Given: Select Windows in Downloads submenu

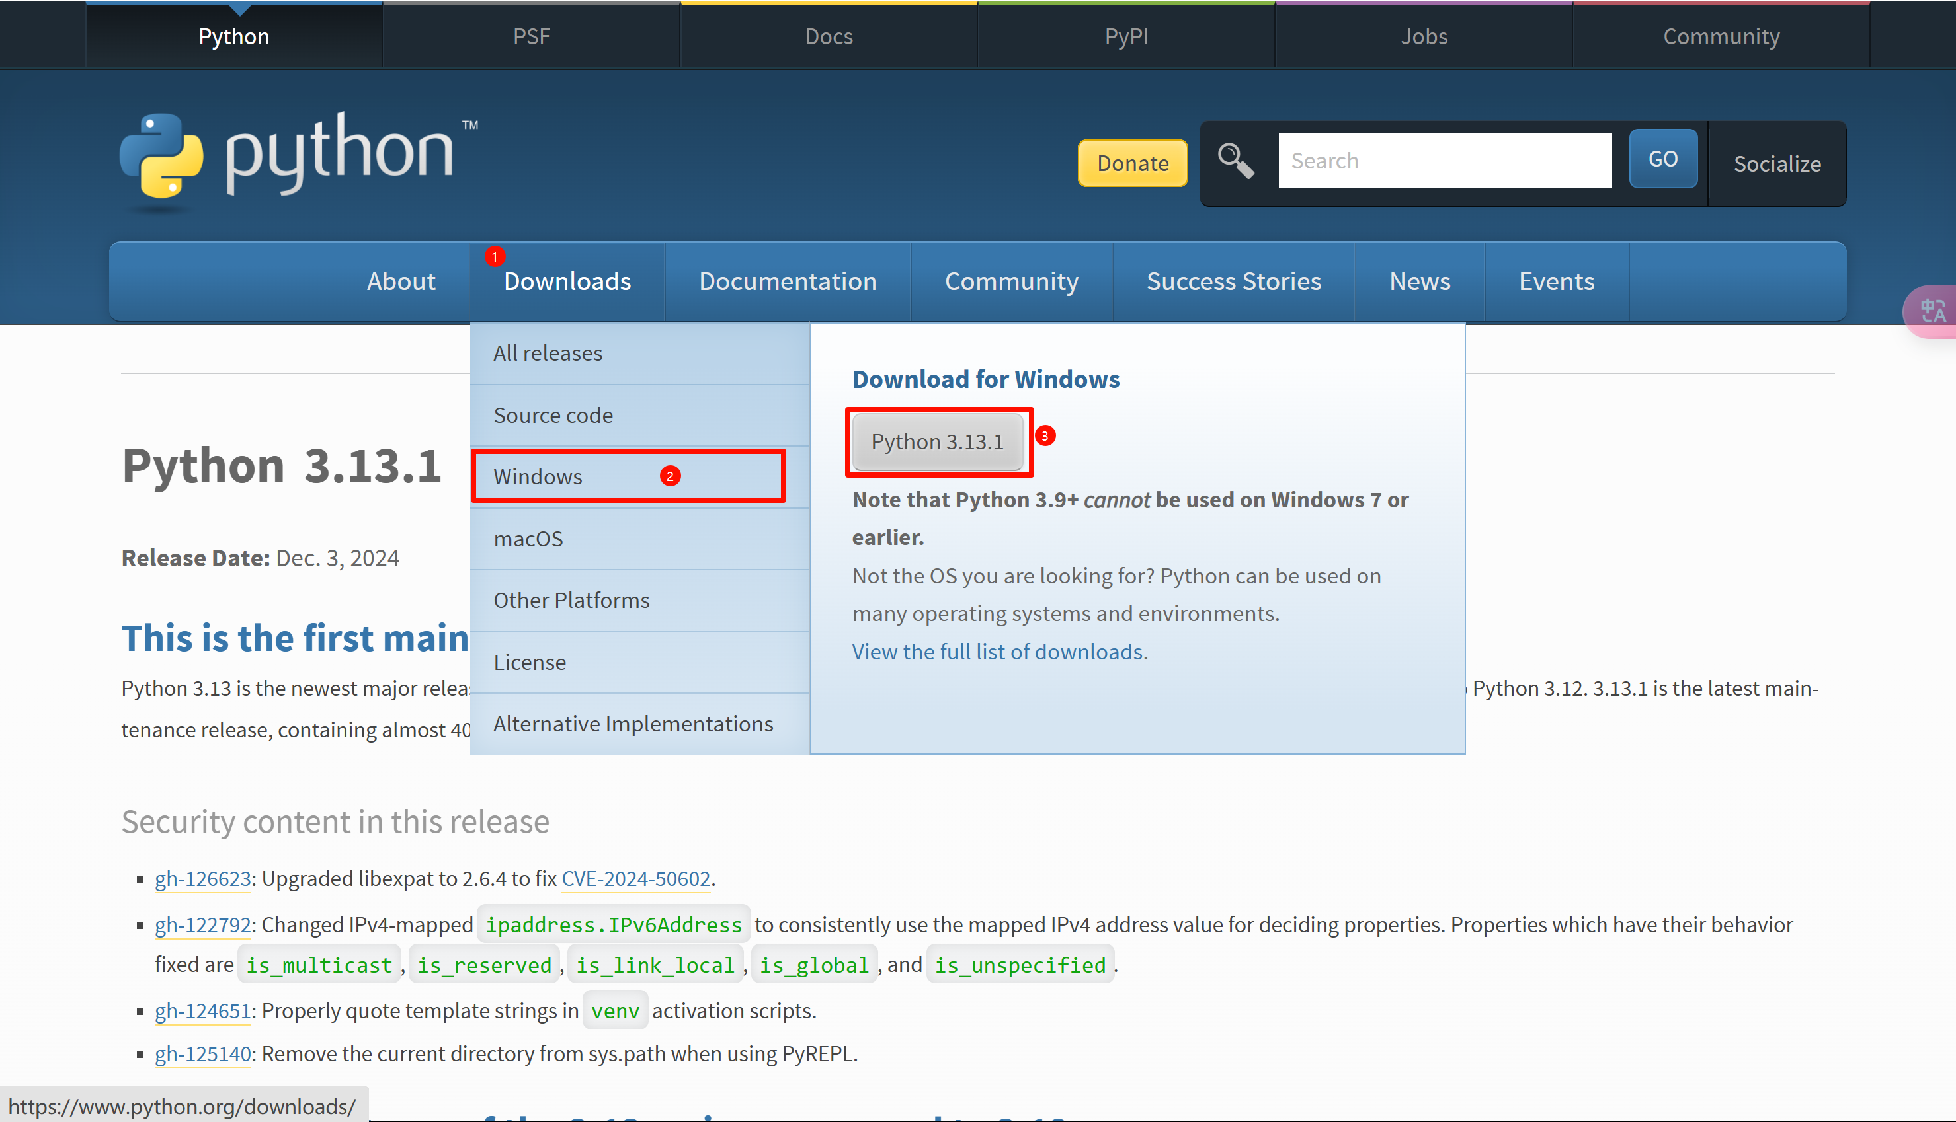Looking at the screenshot, I should [x=538, y=476].
